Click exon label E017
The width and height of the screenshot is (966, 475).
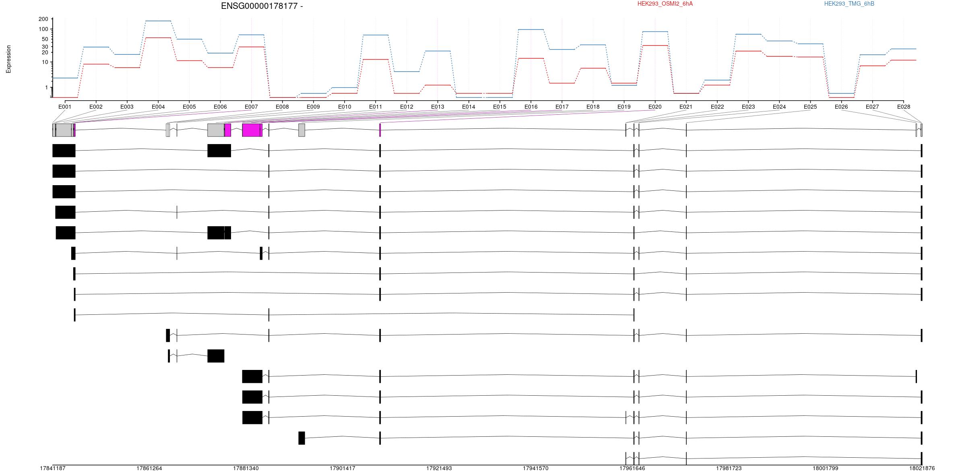(562, 107)
